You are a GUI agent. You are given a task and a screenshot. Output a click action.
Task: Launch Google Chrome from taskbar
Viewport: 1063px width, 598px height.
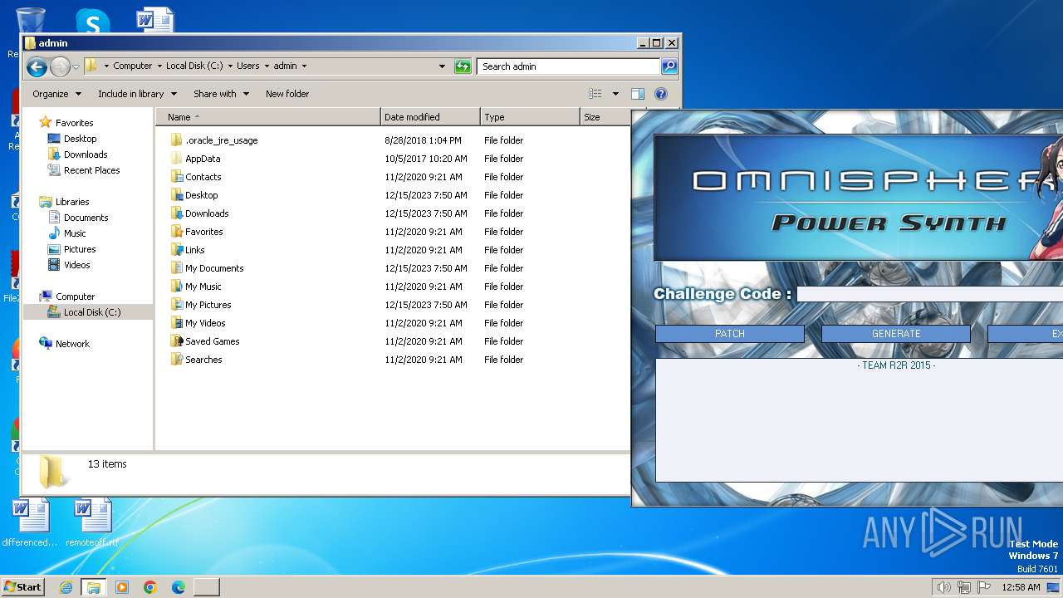tap(150, 587)
